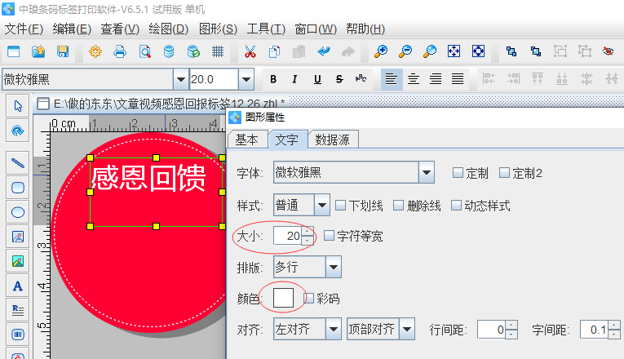
Task: Toggle italic formatting button
Action: [x=294, y=79]
